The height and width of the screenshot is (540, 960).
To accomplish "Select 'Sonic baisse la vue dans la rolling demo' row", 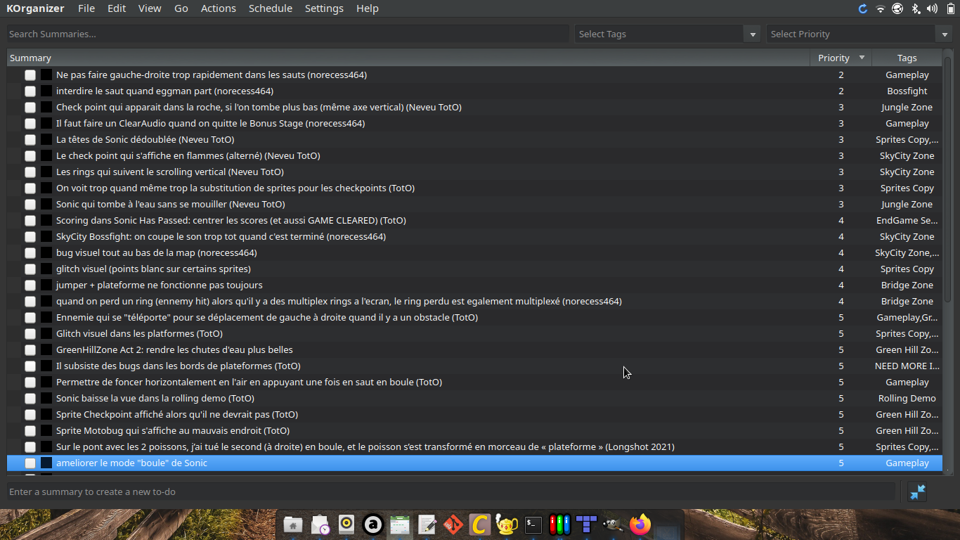I will click(475, 398).
